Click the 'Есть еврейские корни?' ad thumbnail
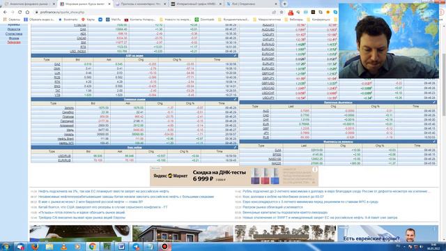 pos(388,234)
